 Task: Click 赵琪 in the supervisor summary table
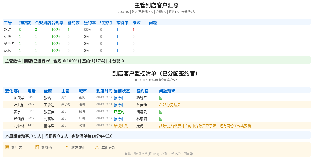(7, 30)
